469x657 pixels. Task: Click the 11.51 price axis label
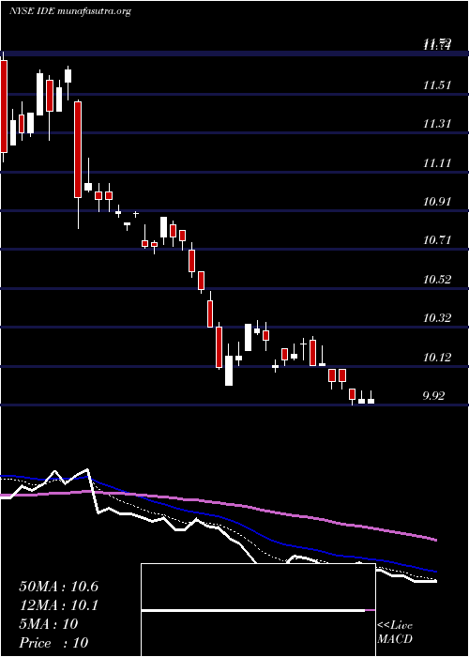pyautogui.click(x=437, y=86)
